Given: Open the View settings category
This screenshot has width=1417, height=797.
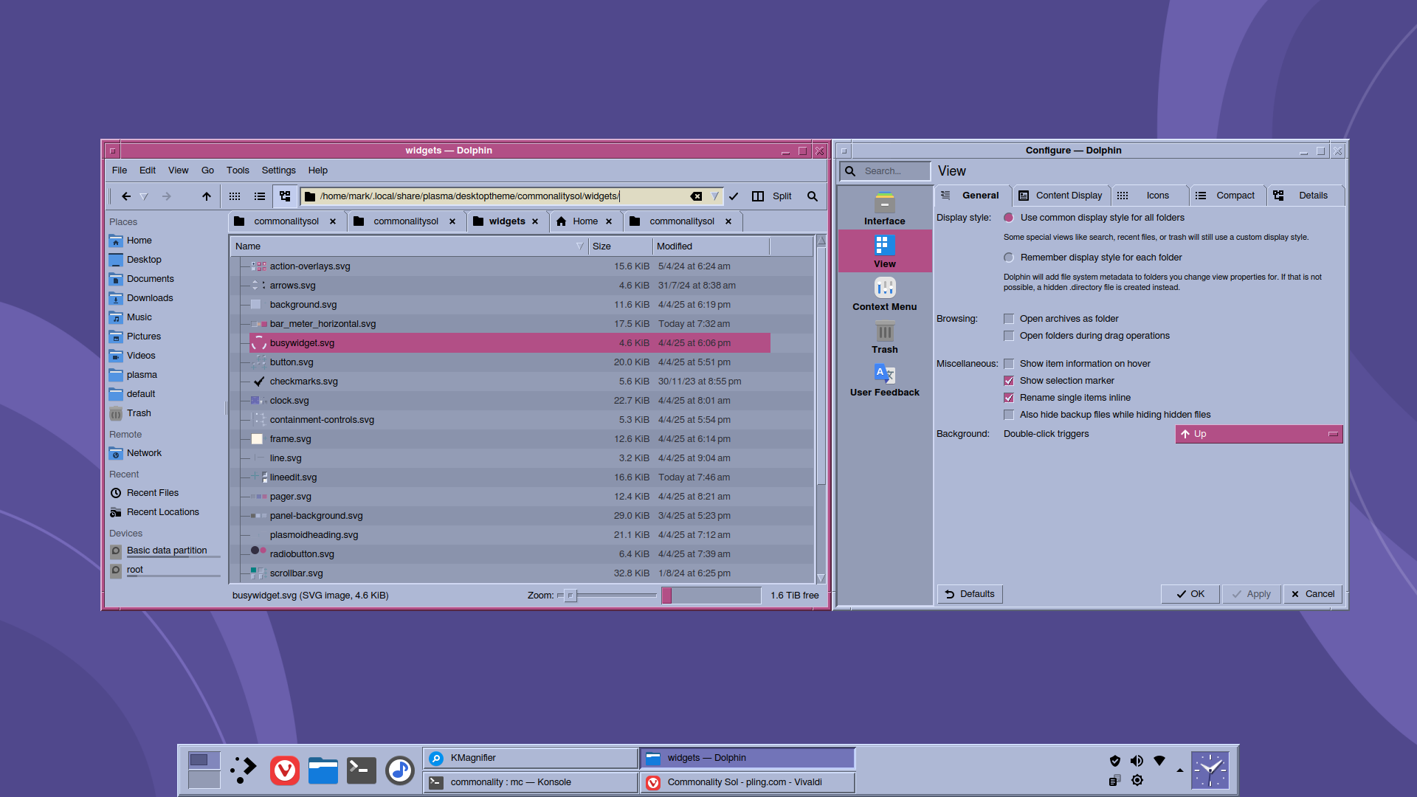Looking at the screenshot, I should click(885, 252).
